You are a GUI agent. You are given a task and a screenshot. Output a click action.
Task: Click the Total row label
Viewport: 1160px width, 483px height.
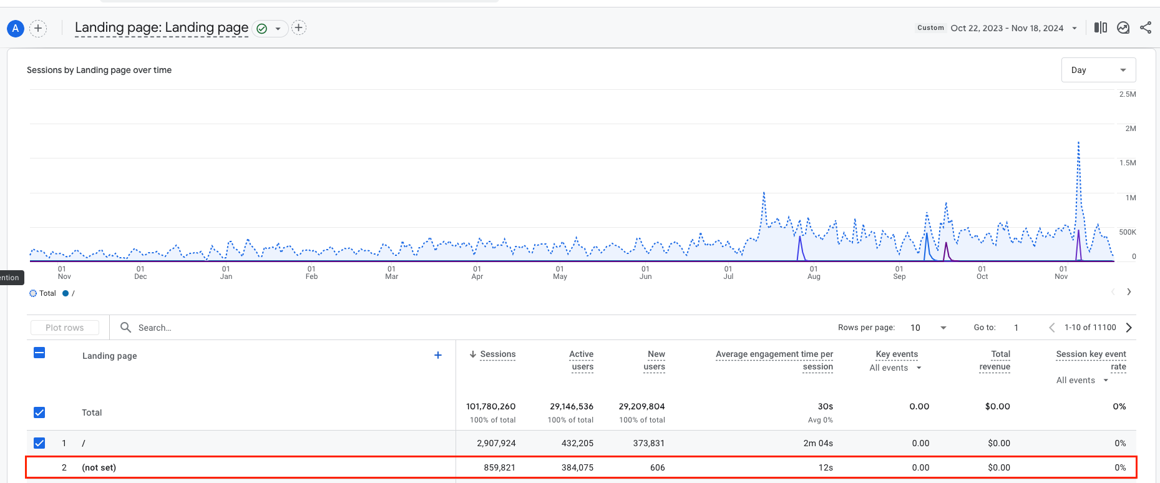tap(92, 412)
